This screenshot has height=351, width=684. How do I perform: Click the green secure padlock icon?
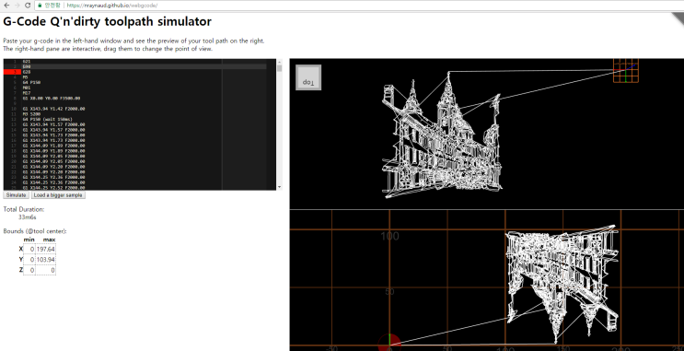point(40,6)
